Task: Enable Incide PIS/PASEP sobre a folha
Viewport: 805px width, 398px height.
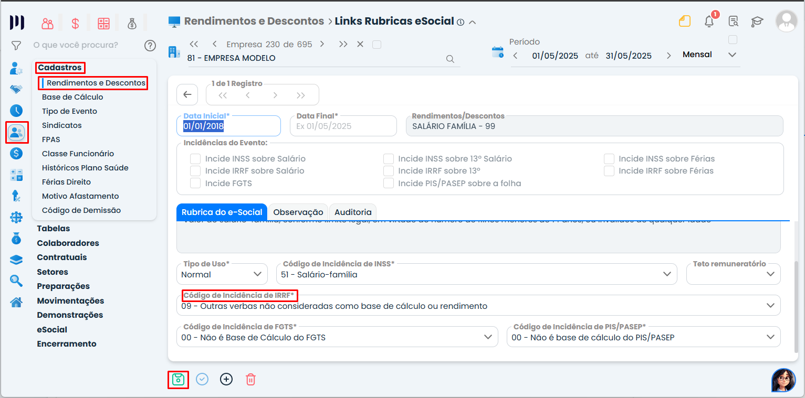Action: [389, 183]
